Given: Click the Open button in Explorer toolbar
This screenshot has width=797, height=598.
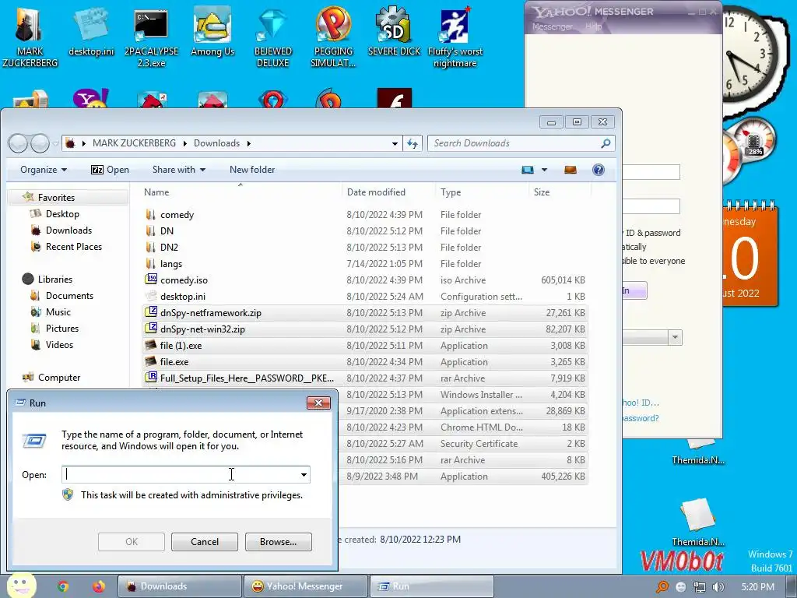Looking at the screenshot, I should [x=110, y=170].
